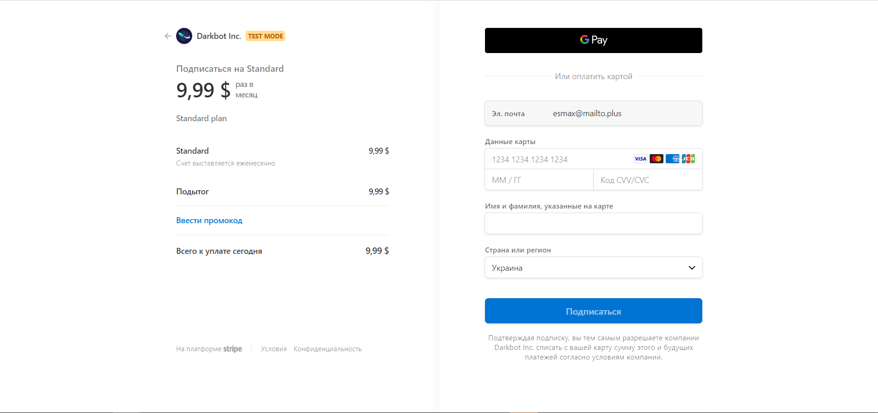Open the Конфиденциальность footer link
Viewport: 878px width, 413px height.
[x=327, y=349]
